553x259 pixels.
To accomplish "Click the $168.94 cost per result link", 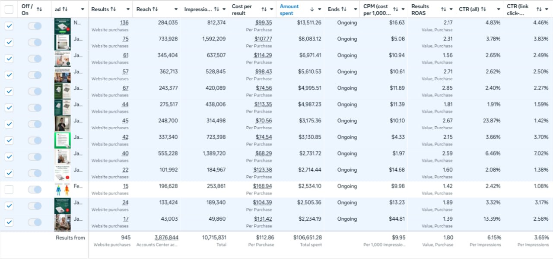I will coord(263,187).
